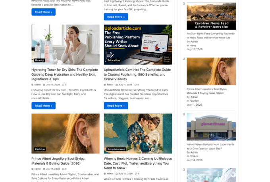Viewport: 270px width, 182px height.
Task: Click comment icon under Hydrating Toner article
Action: click(63, 85)
